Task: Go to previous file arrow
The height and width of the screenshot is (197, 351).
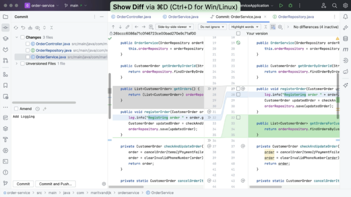Action: 136,27
